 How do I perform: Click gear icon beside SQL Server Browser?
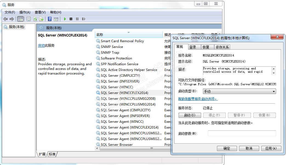(98, 144)
